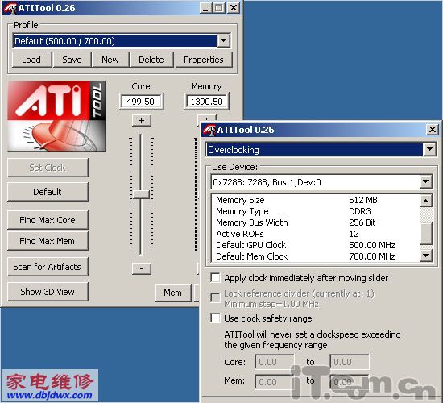Viewport: 443px width, 403px height.
Task: Click the device info list scroll up arrow
Action: tap(426, 201)
